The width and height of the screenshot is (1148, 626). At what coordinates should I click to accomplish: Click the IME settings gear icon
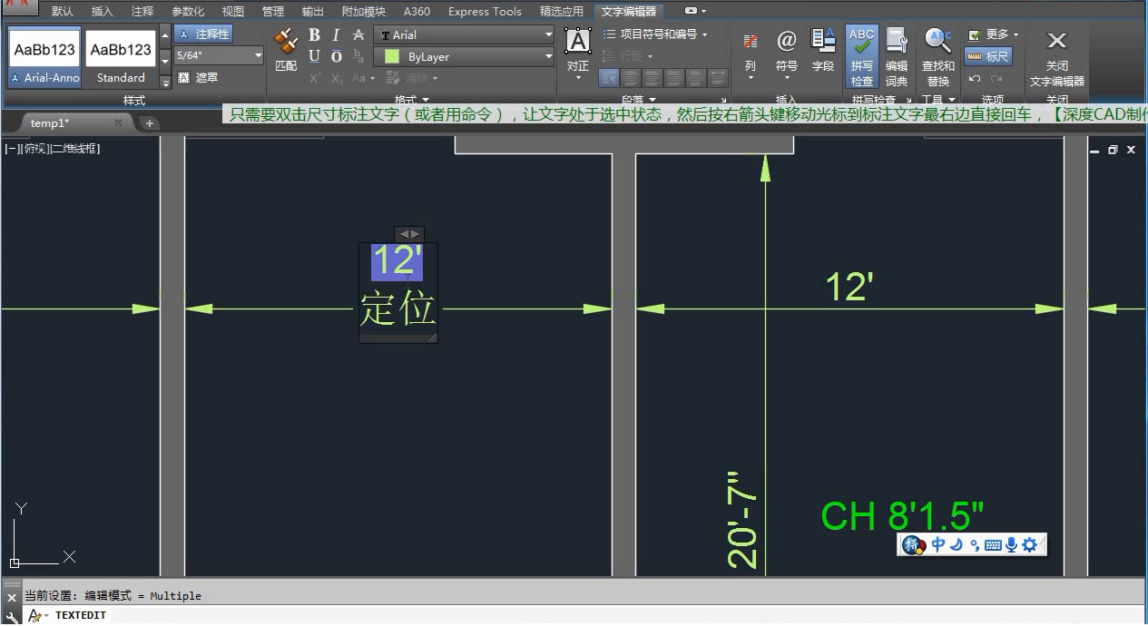pos(1029,544)
